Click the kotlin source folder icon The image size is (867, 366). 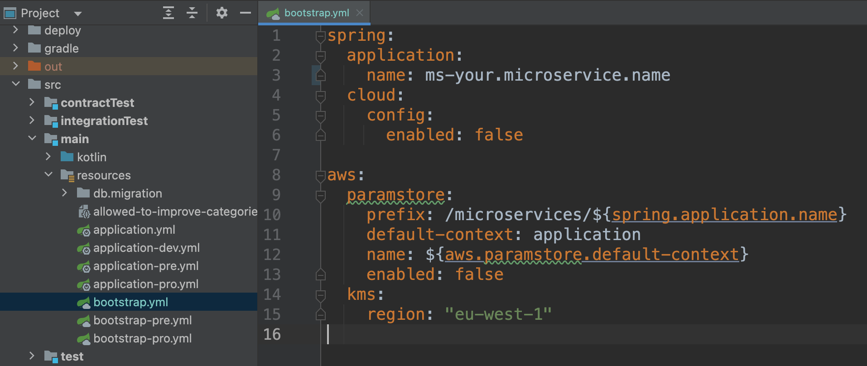[x=67, y=157]
